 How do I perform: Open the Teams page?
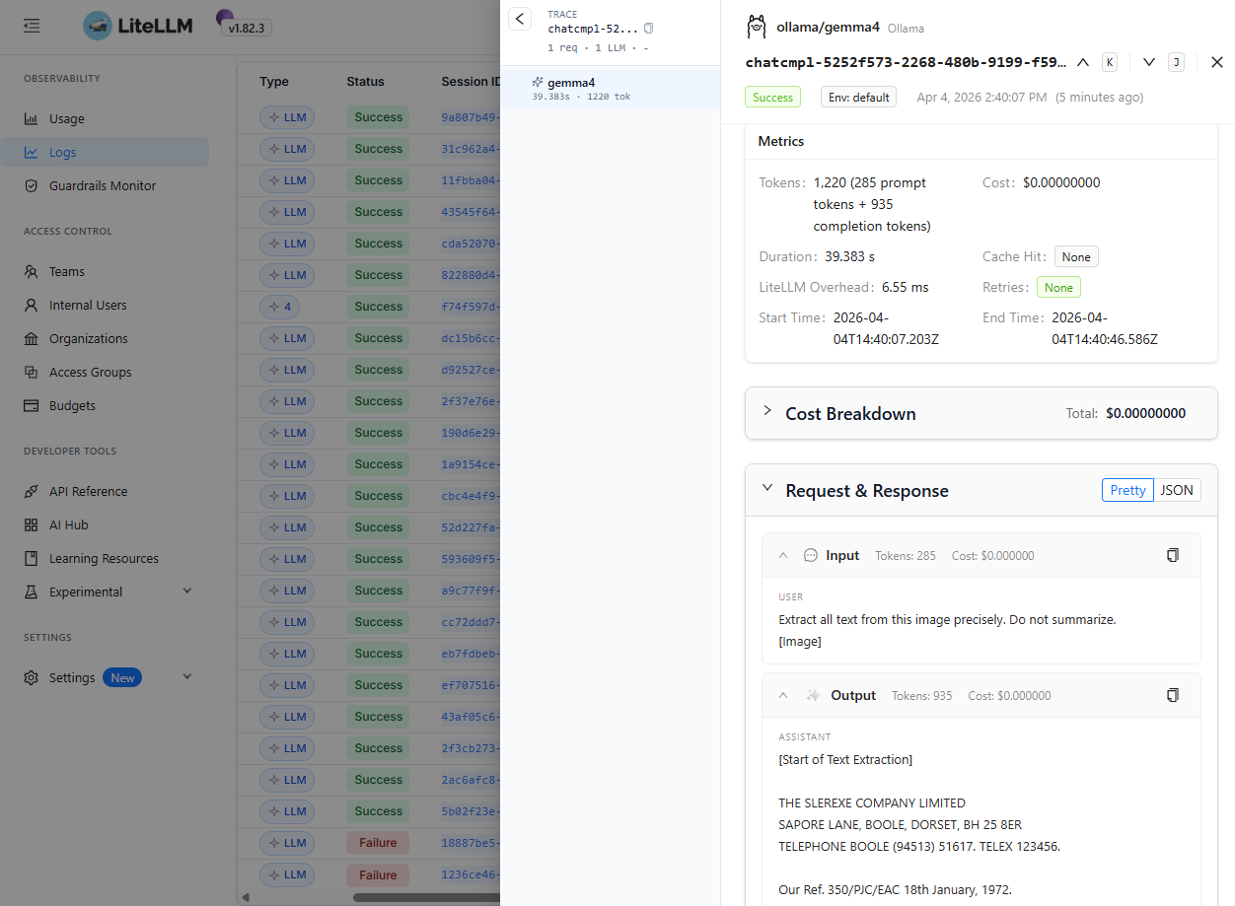pos(67,271)
